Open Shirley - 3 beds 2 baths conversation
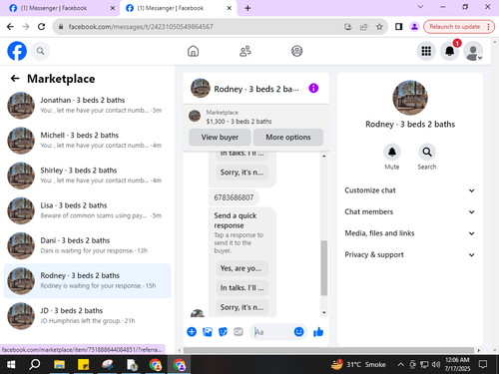Viewport: 499px width, 374px height. [x=87, y=176]
